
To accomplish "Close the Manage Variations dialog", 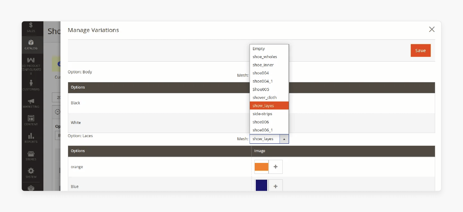I will (432, 29).
